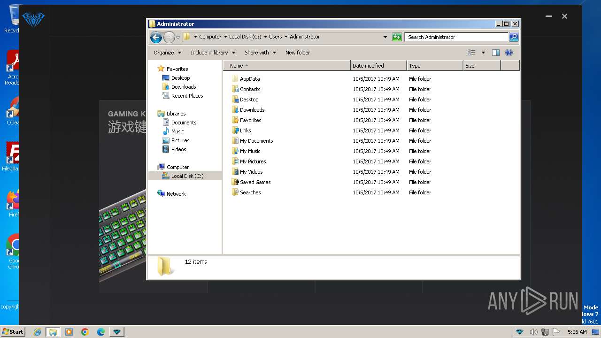Open Desktop under Favorites in sidebar
Screen dimensions: 601x338
pos(176,78)
